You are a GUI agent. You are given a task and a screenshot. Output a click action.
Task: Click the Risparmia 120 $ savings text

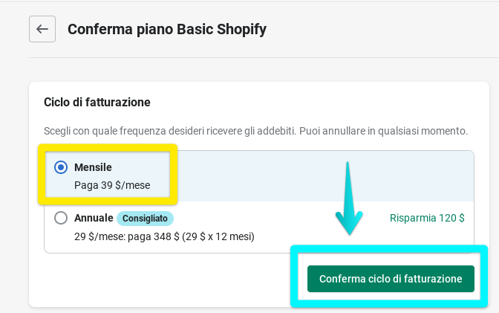pos(427,219)
